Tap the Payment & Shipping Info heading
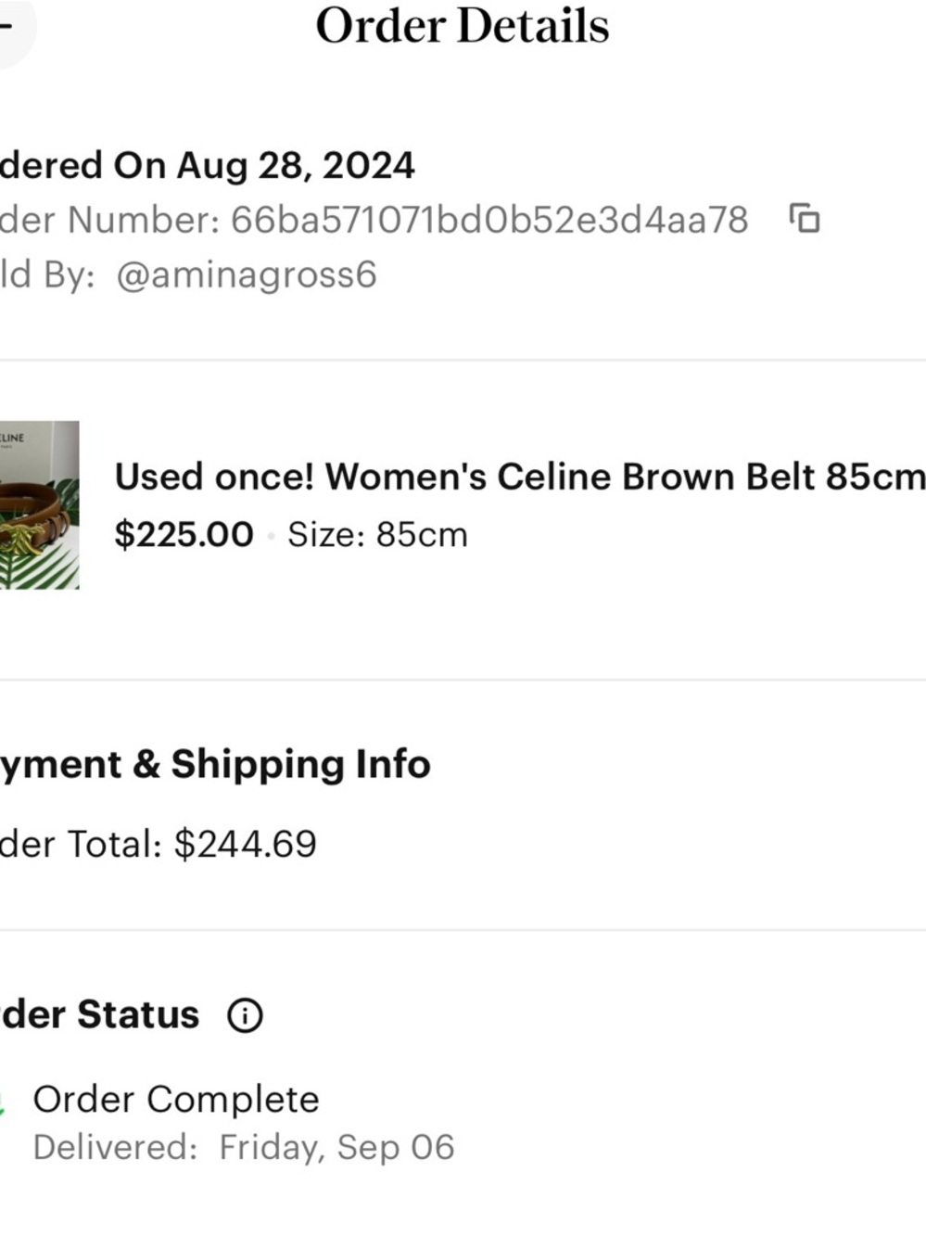The height and width of the screenshot is (1236, 926). point(215,764)
